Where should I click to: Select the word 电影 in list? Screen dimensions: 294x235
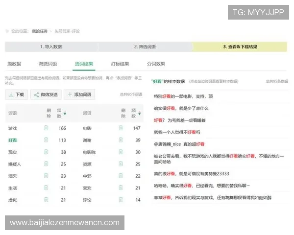pyautogui.click(x=87, y=128)
